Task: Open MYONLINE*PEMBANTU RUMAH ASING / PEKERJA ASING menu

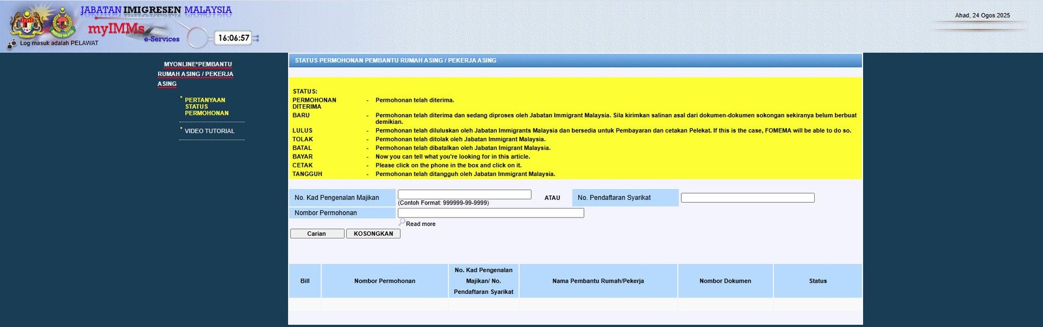Action: tap(195, 74)
